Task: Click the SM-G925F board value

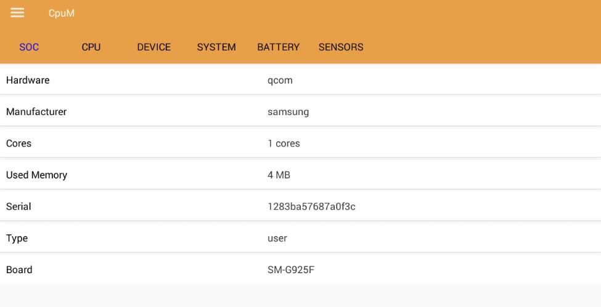Action: tap(291, 269)
